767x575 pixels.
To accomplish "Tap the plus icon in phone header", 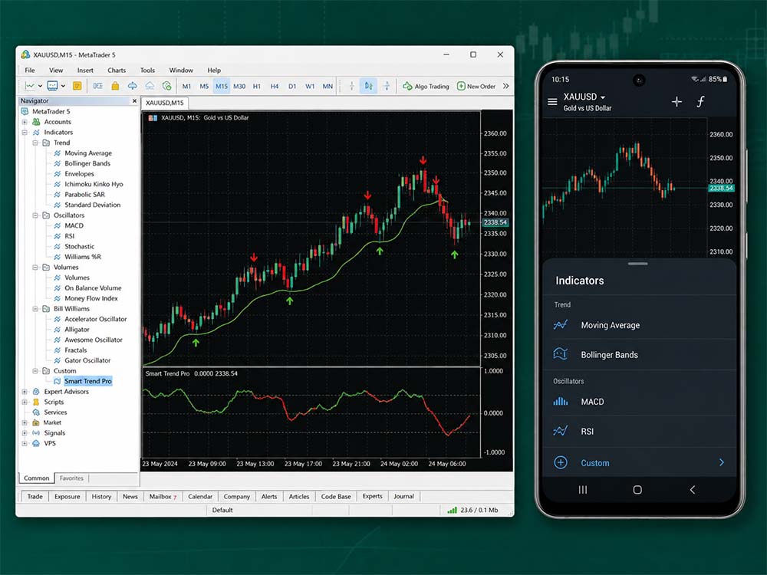I will coord(676,101).
